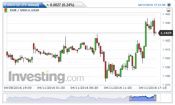The height and width of the screenshot is (105, 175).
Task: Click the 1.1420 price axis label
Action: point(166,41)
